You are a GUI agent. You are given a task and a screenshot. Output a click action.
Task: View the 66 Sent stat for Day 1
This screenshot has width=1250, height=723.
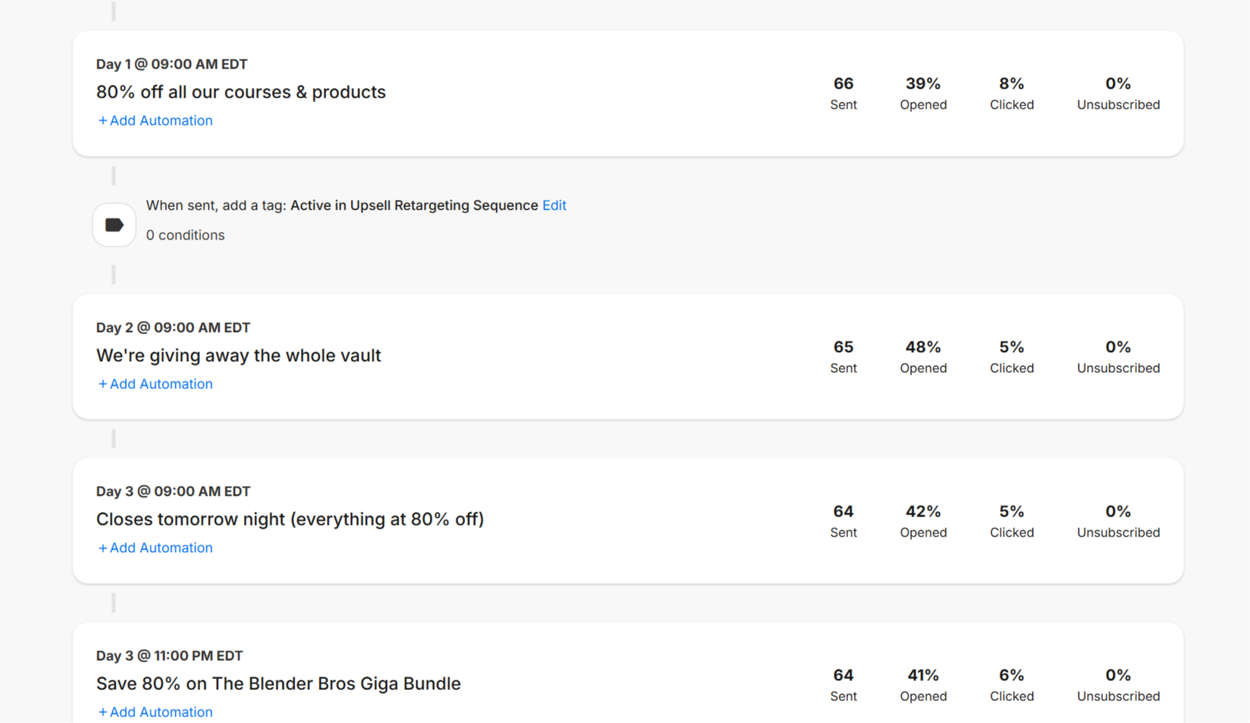[843, 93]
